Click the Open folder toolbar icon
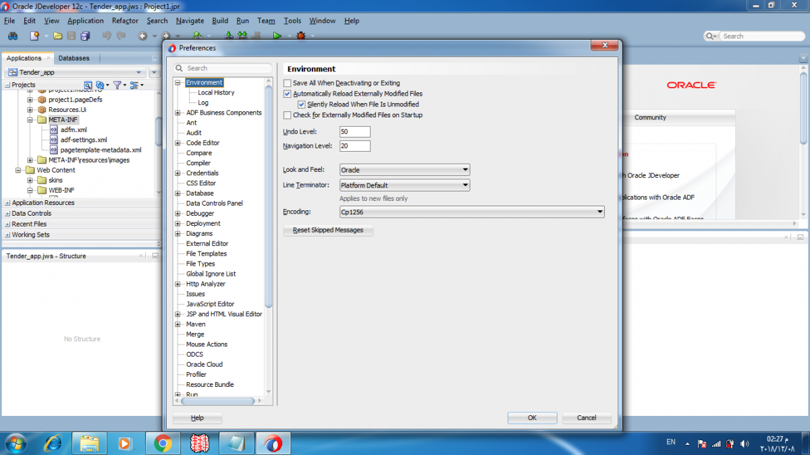810x455 pixels. 58,36
